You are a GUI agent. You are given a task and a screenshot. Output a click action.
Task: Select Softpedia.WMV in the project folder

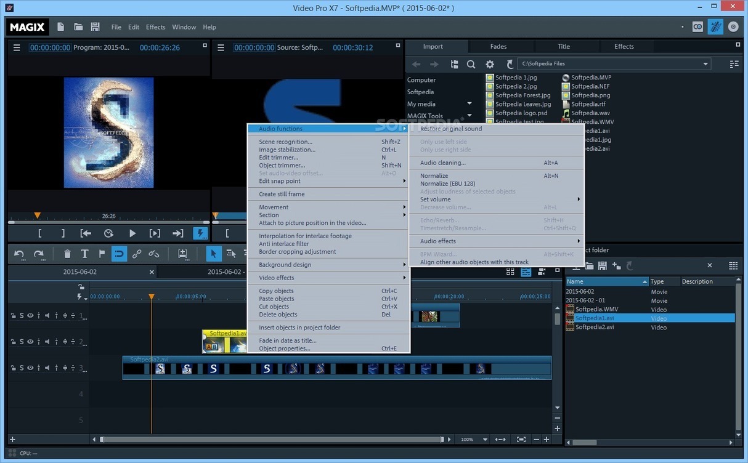(596, 310)
